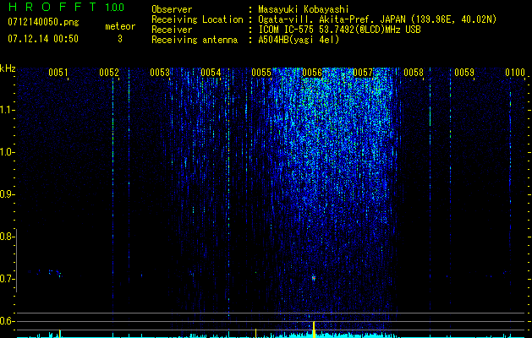Click the bright meteor echo near 0056
This screenshot has height=338, width=532.
(x=314, y=278)
